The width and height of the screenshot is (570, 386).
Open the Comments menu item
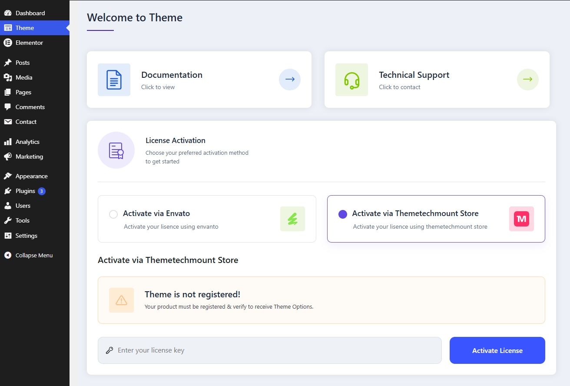click(x=35, y=107)
